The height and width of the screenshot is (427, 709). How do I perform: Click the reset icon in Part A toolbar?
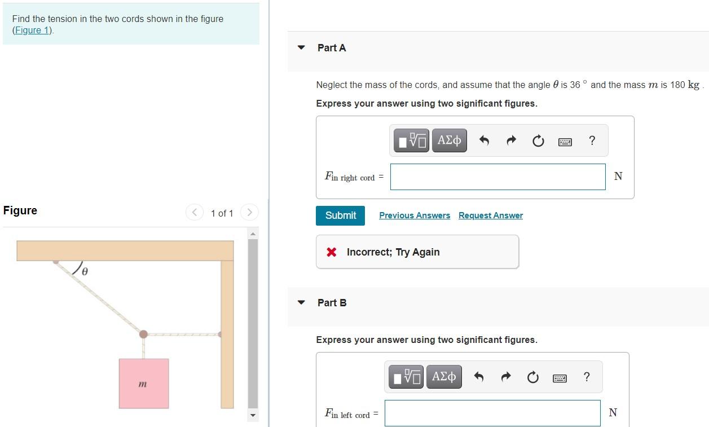(x=538, y=141)
